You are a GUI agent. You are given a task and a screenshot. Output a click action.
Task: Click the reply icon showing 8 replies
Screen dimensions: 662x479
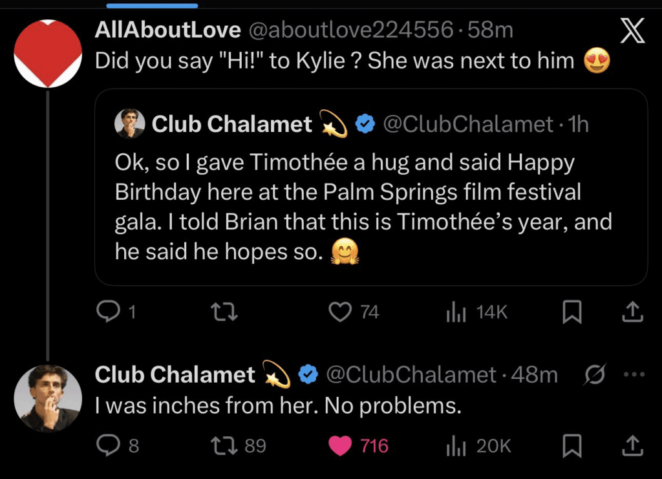point(109,445)
